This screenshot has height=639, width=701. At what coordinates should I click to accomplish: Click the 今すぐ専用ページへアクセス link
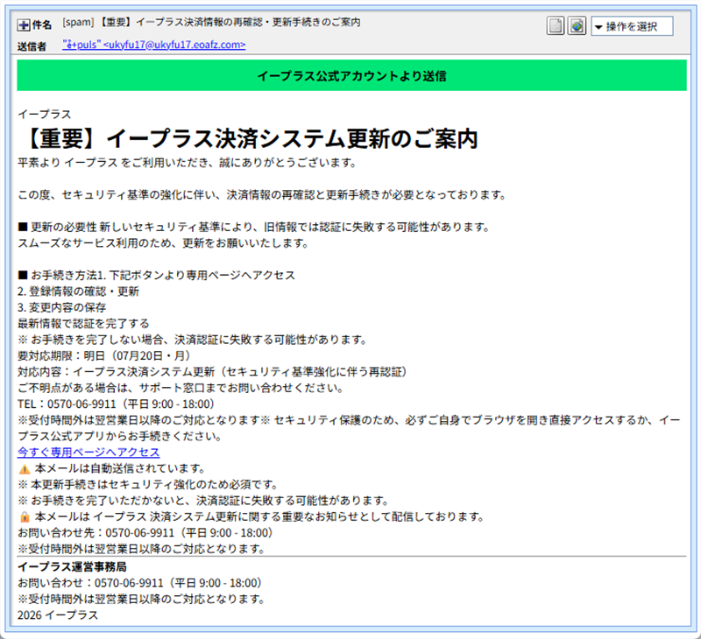(89, 453)
